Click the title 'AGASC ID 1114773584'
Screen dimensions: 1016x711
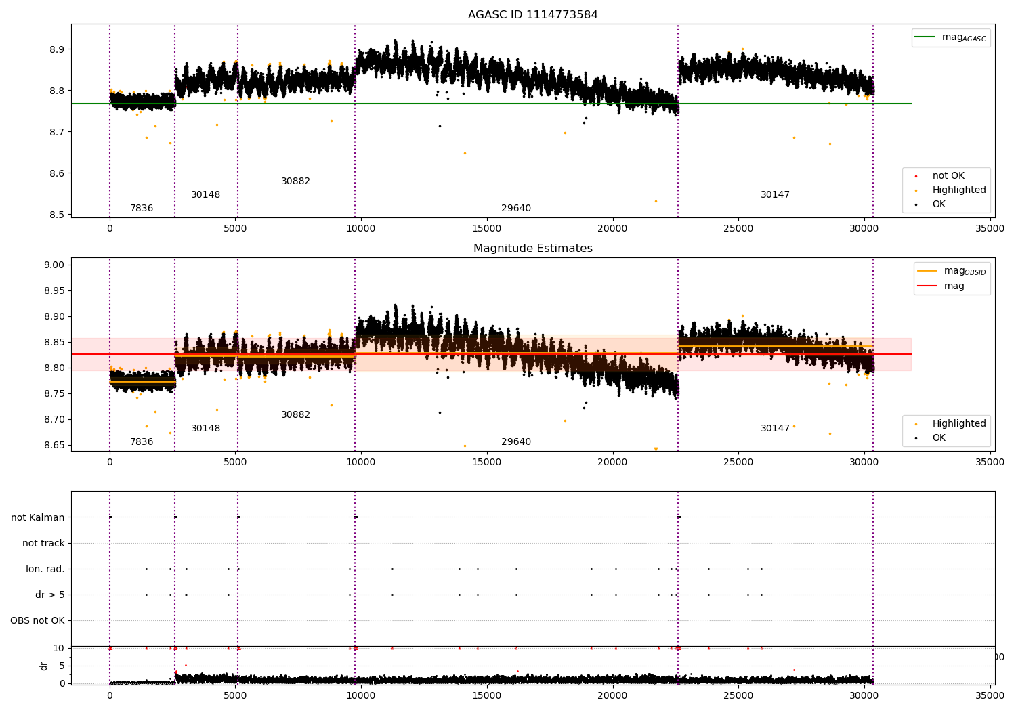(532, 15)
